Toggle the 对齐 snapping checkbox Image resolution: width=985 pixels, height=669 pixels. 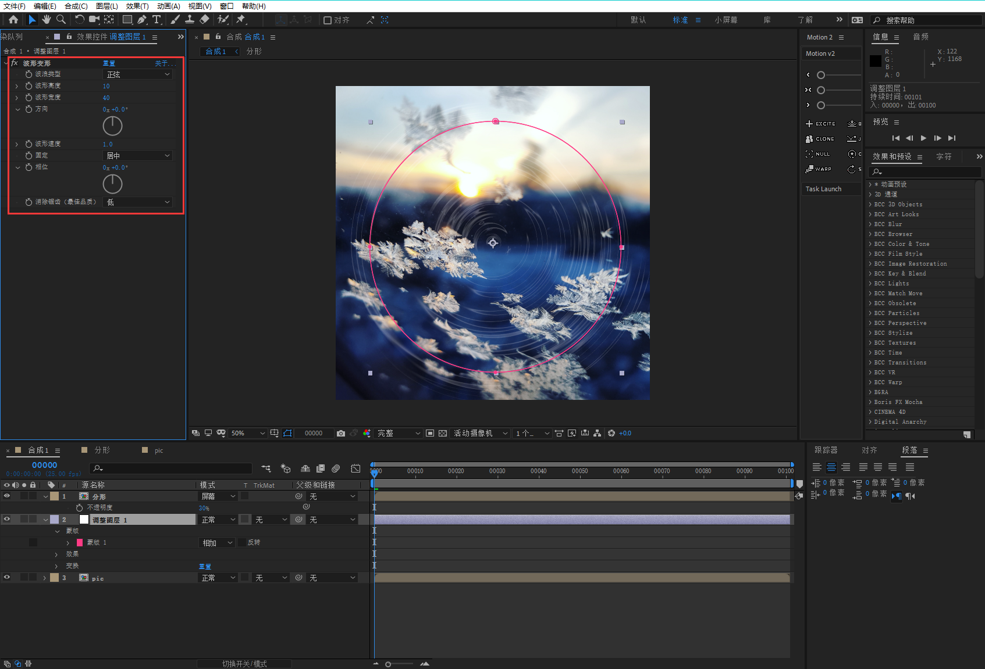click(x=328, y=20)
